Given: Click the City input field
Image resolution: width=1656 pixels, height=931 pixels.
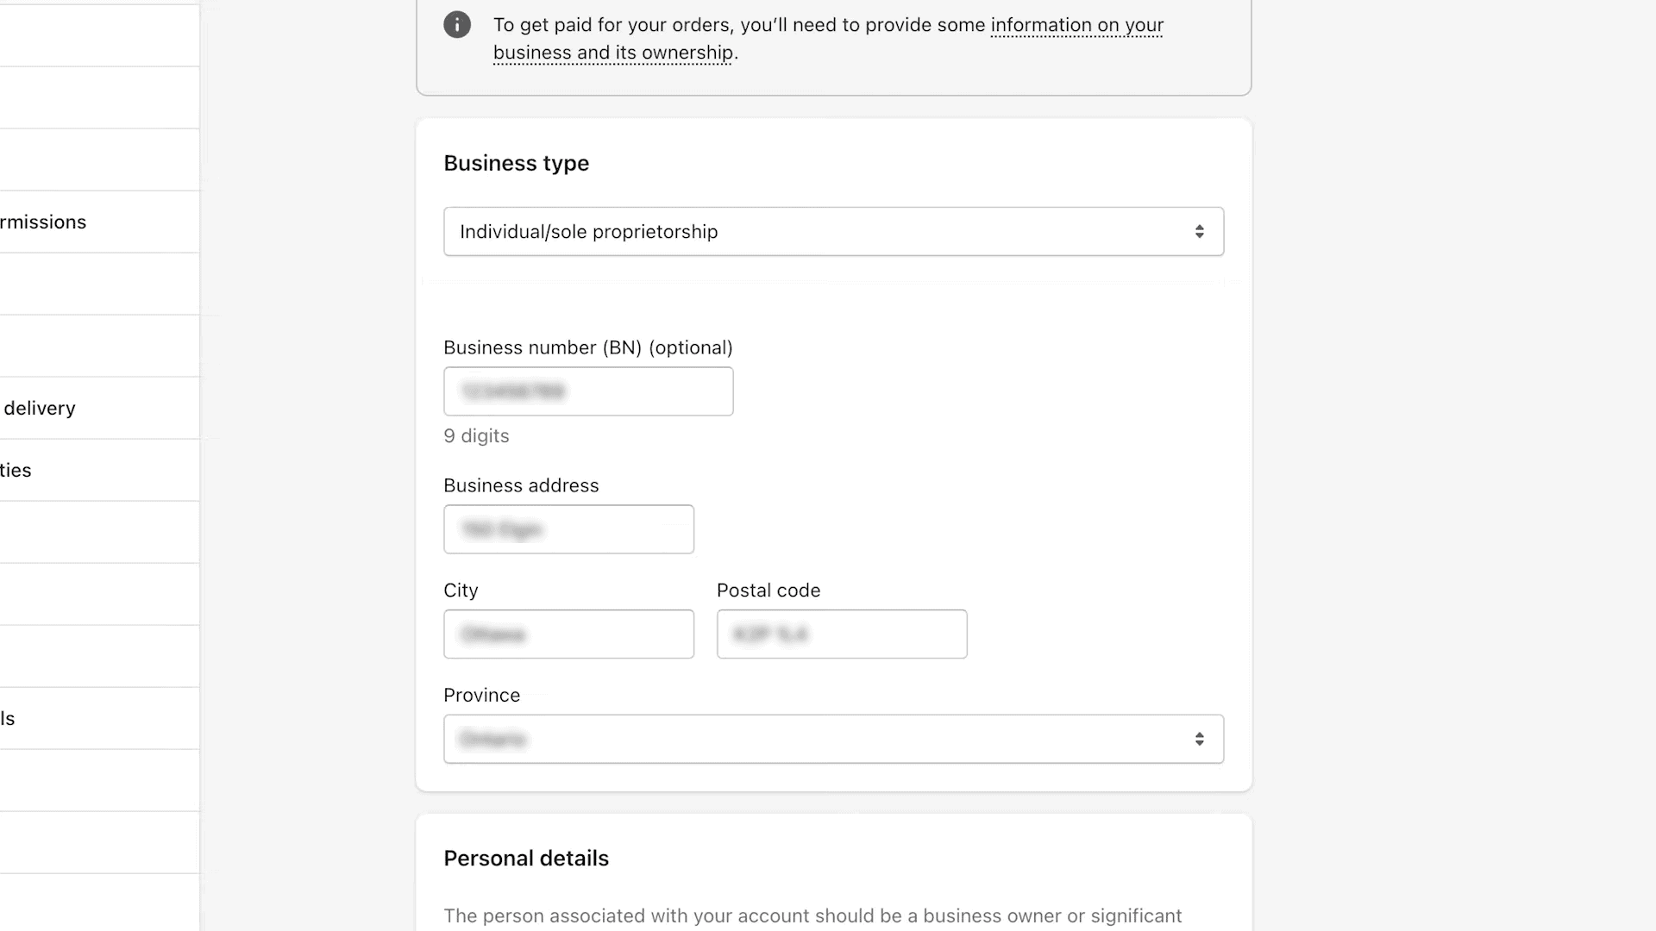Looking at the screenshot, I should 568,634.
